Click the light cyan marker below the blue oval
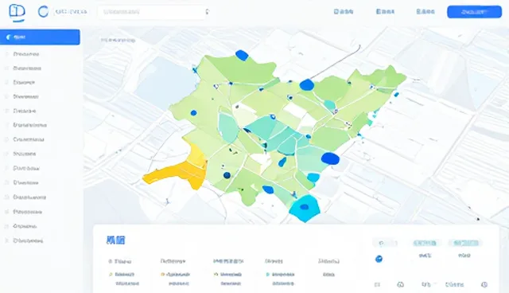Image resolution: width=509 pixels, height=293 pixels. click(x=313, y=178)
